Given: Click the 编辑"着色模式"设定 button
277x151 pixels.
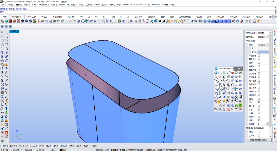Looking at the screenshot, I should tap(259, 140).
